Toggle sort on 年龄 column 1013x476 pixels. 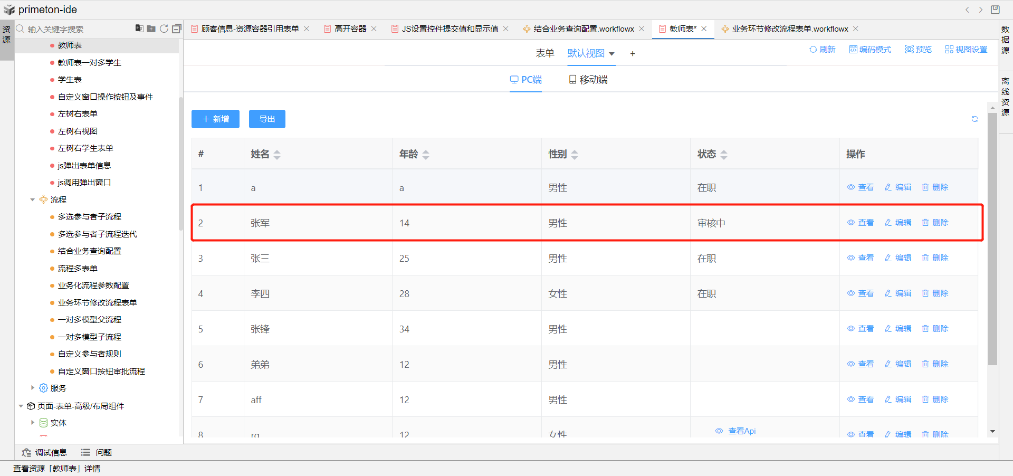(426, 155)
